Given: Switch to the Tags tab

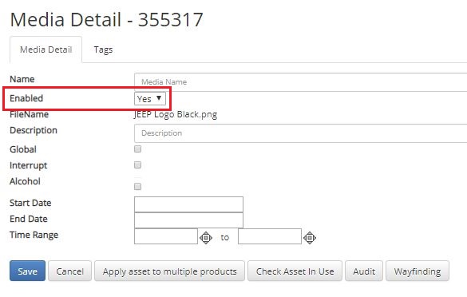Looking at the screenshot, I should (103, 49).
